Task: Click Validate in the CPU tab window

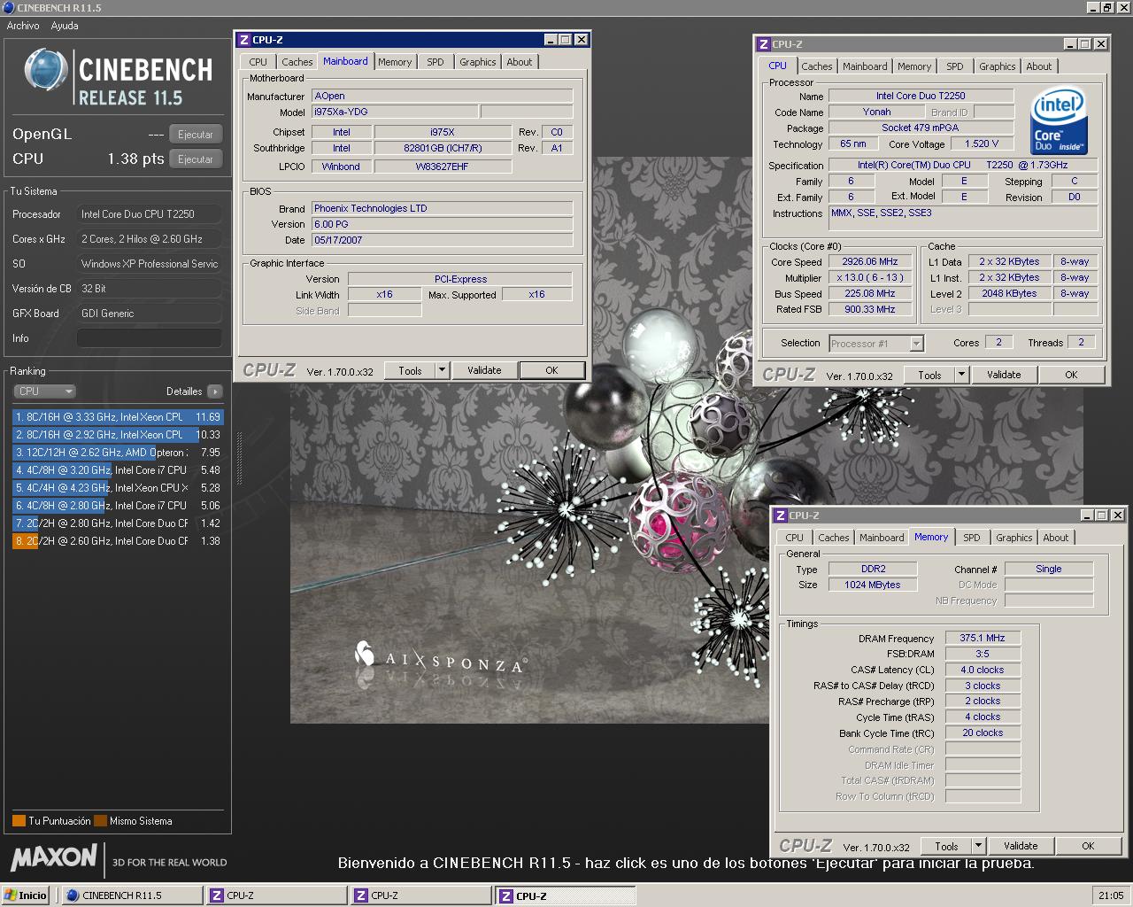Action: click(x=1004, y=376)
